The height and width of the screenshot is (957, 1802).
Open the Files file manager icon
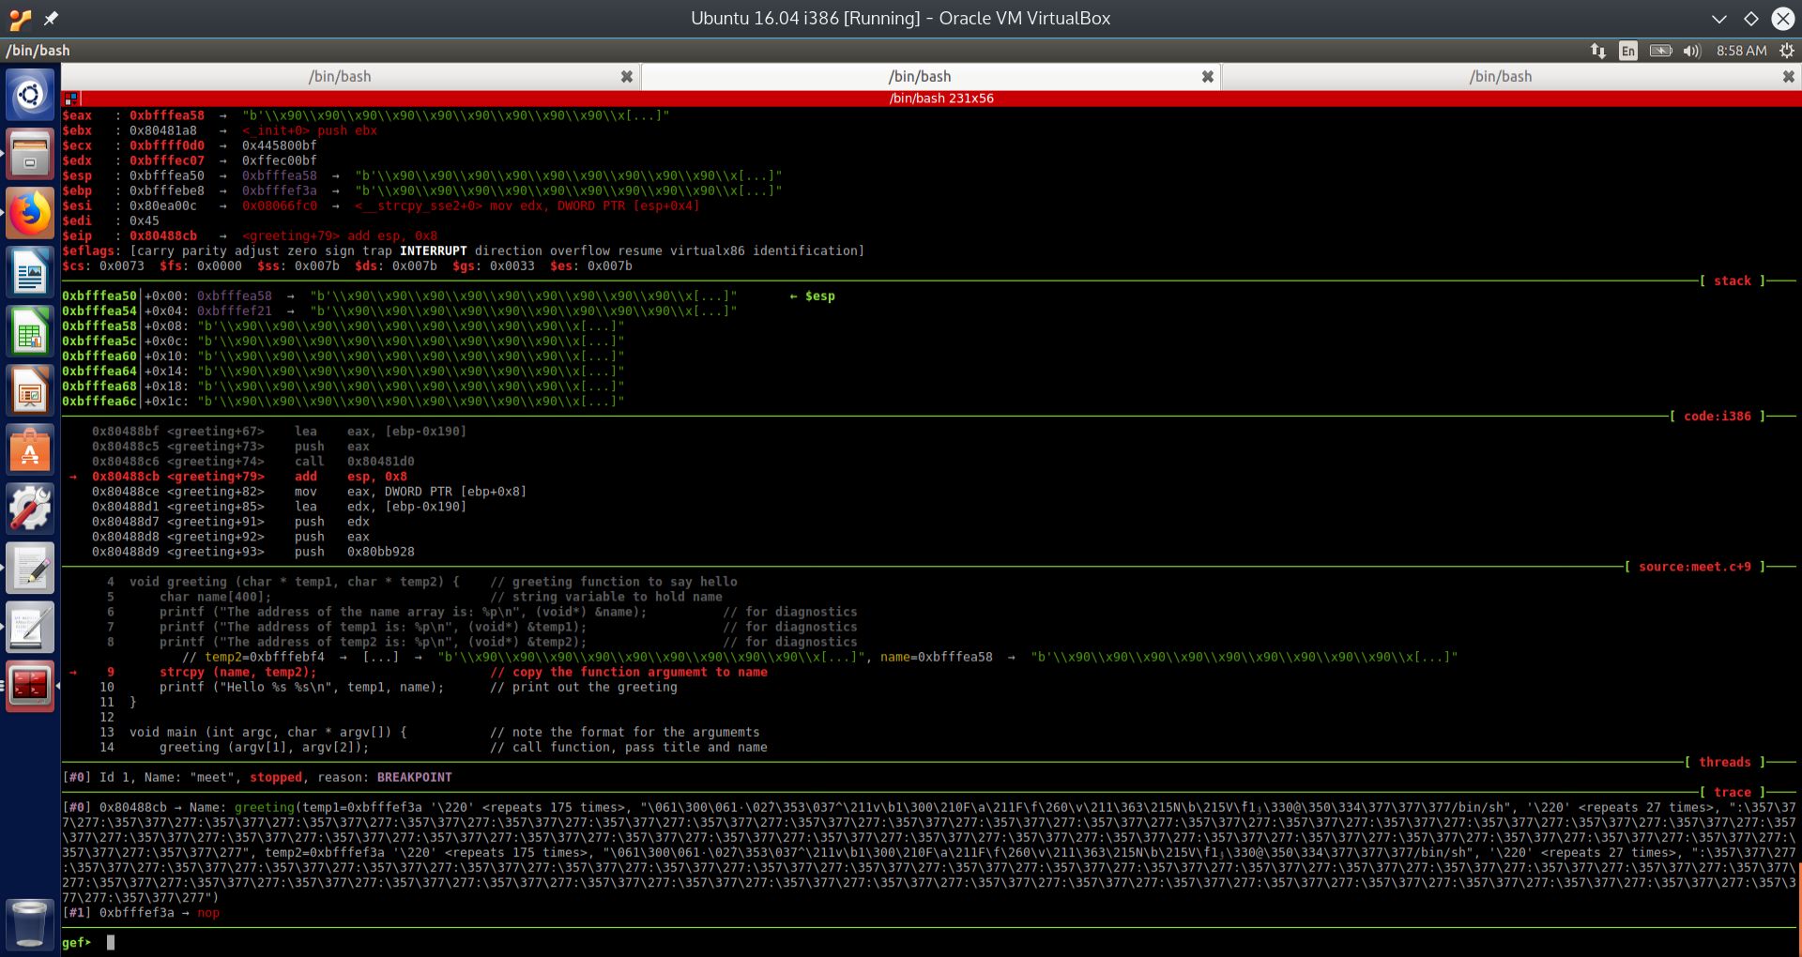pos(30,153)
